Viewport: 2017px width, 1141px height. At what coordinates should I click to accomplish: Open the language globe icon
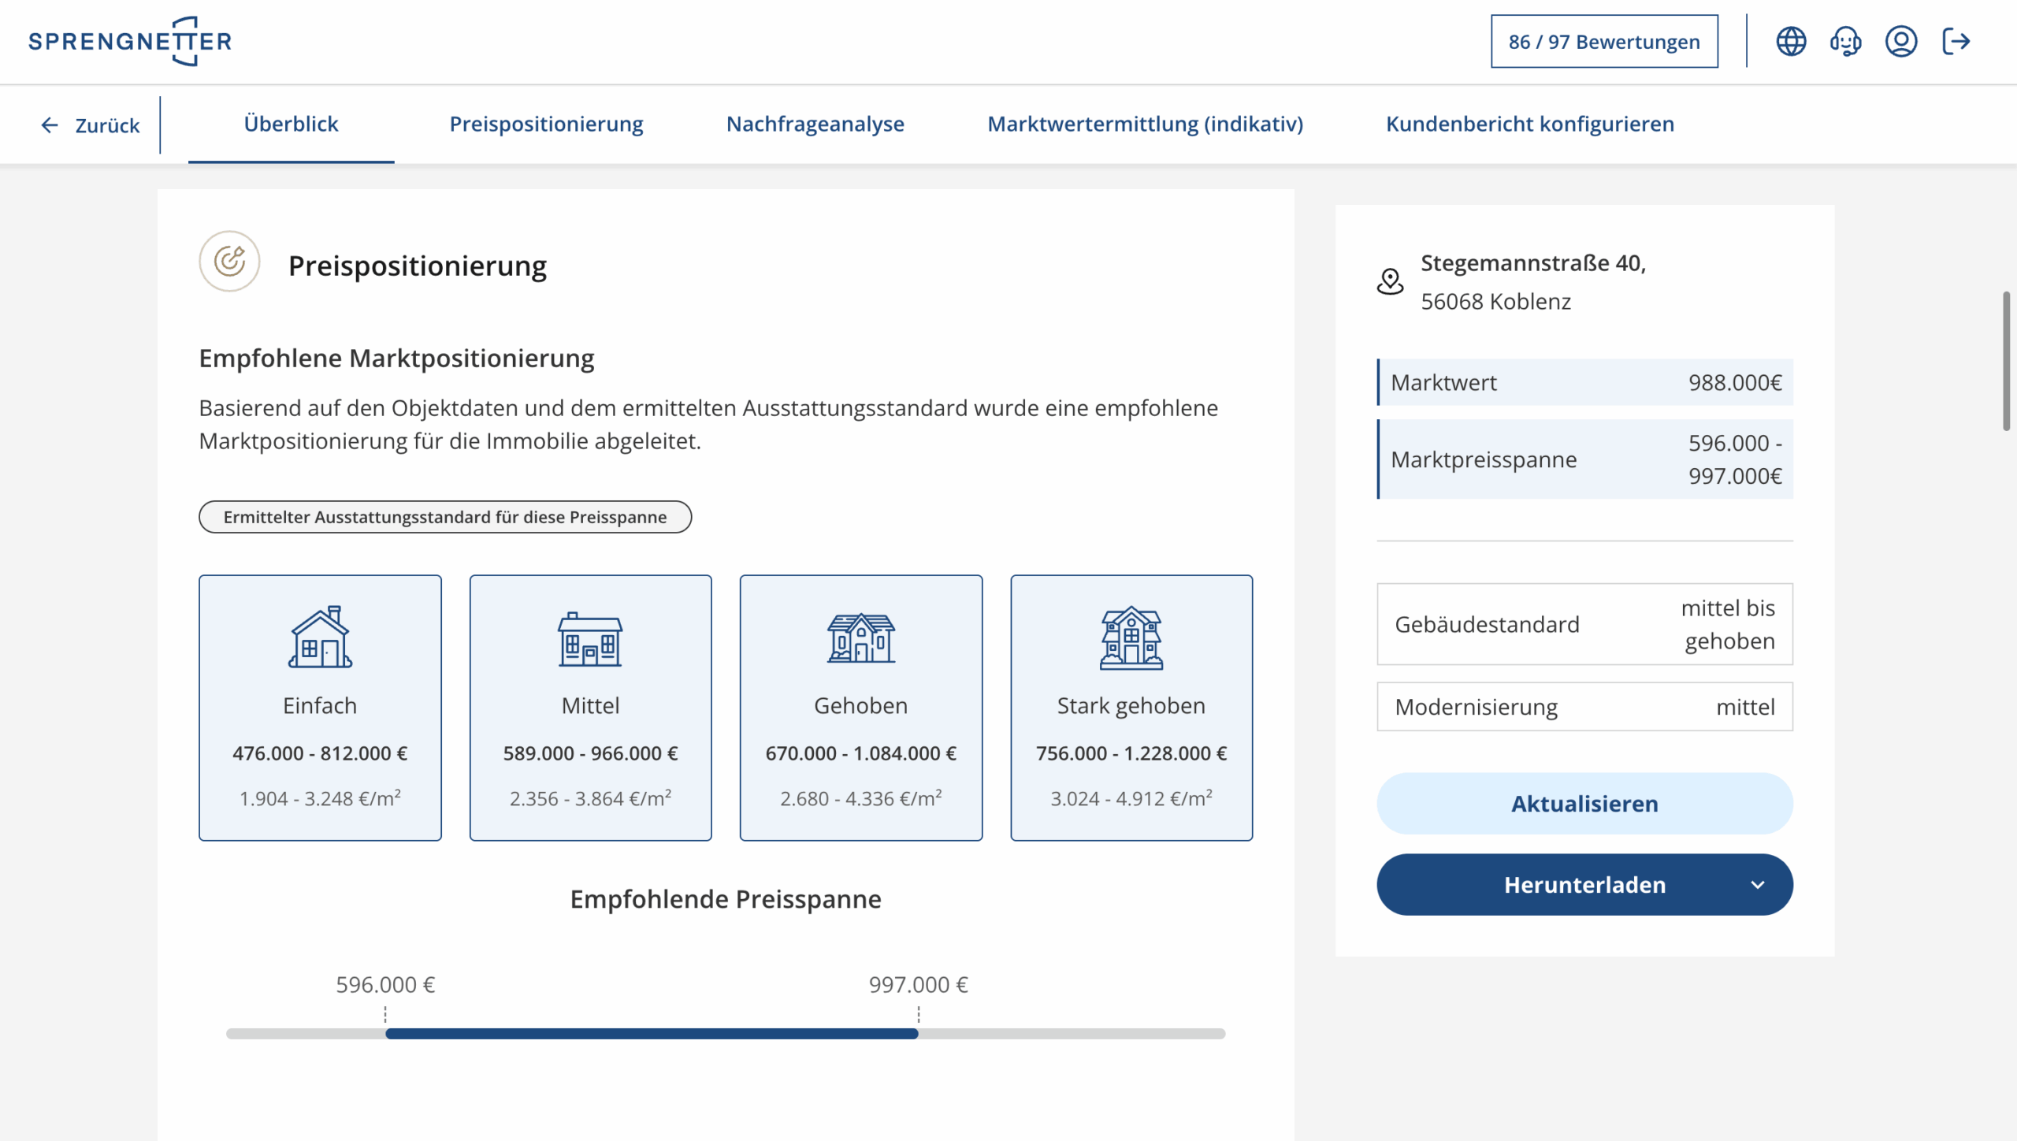(1791, 41)
